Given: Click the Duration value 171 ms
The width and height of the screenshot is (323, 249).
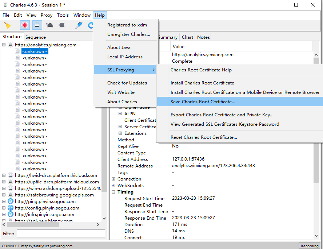Looking at the screenshot, I should [180, 224].
